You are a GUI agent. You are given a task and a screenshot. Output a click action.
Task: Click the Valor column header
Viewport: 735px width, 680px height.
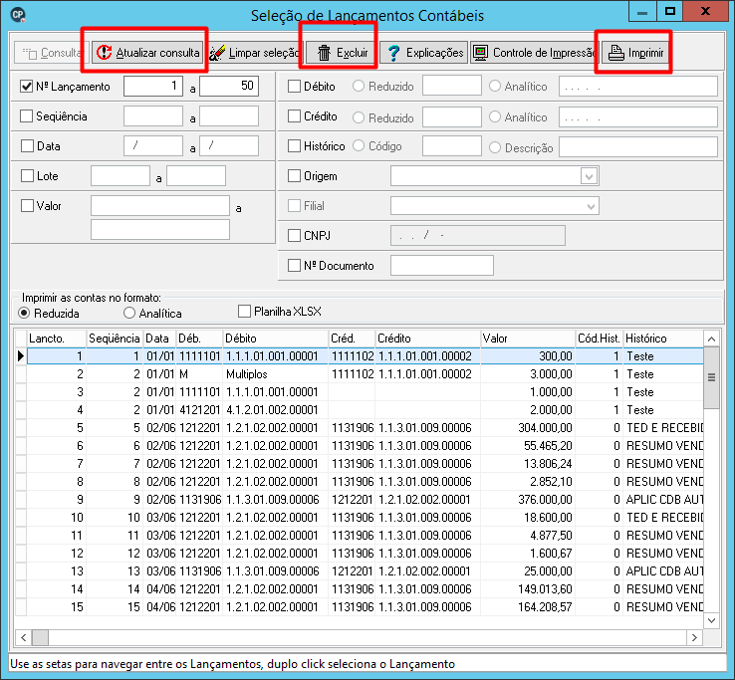tap(528, 339)
